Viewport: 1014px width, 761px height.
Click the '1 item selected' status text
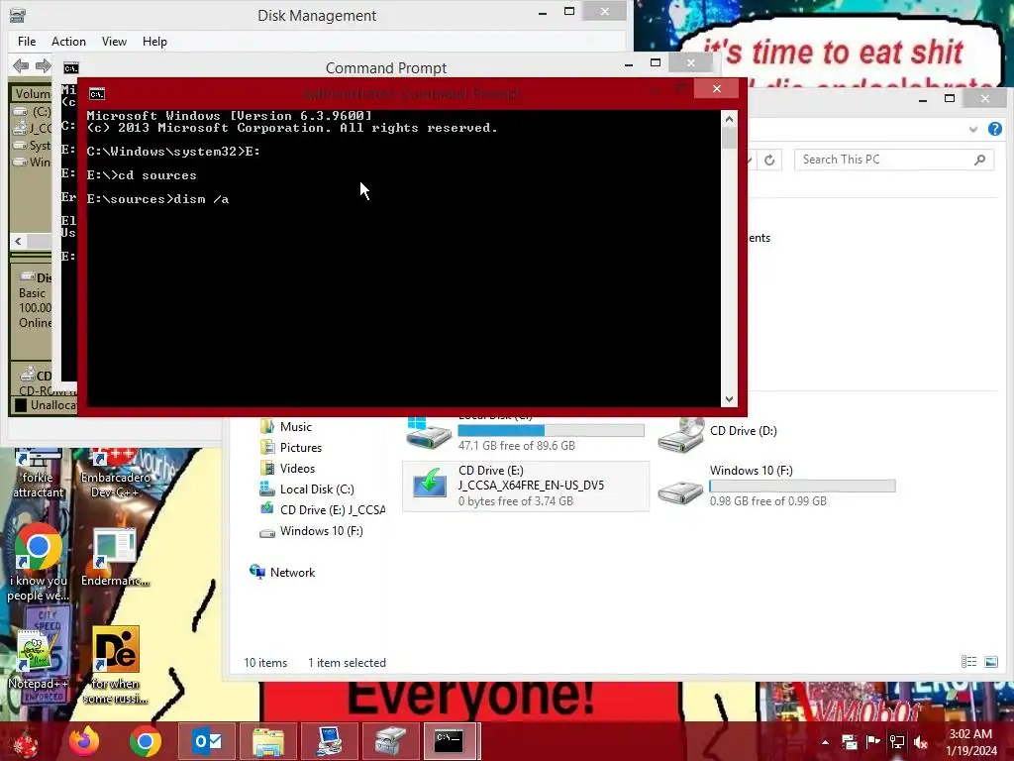(x=347, y=663)
